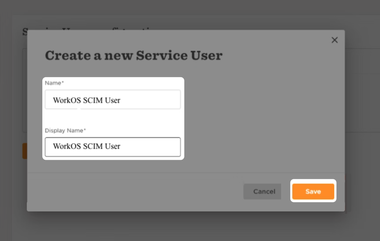This screenshot has width=380, height=241.
Task: Focus the Display Name field containing WorkOS SCIM User
Action: coord(112,146)
